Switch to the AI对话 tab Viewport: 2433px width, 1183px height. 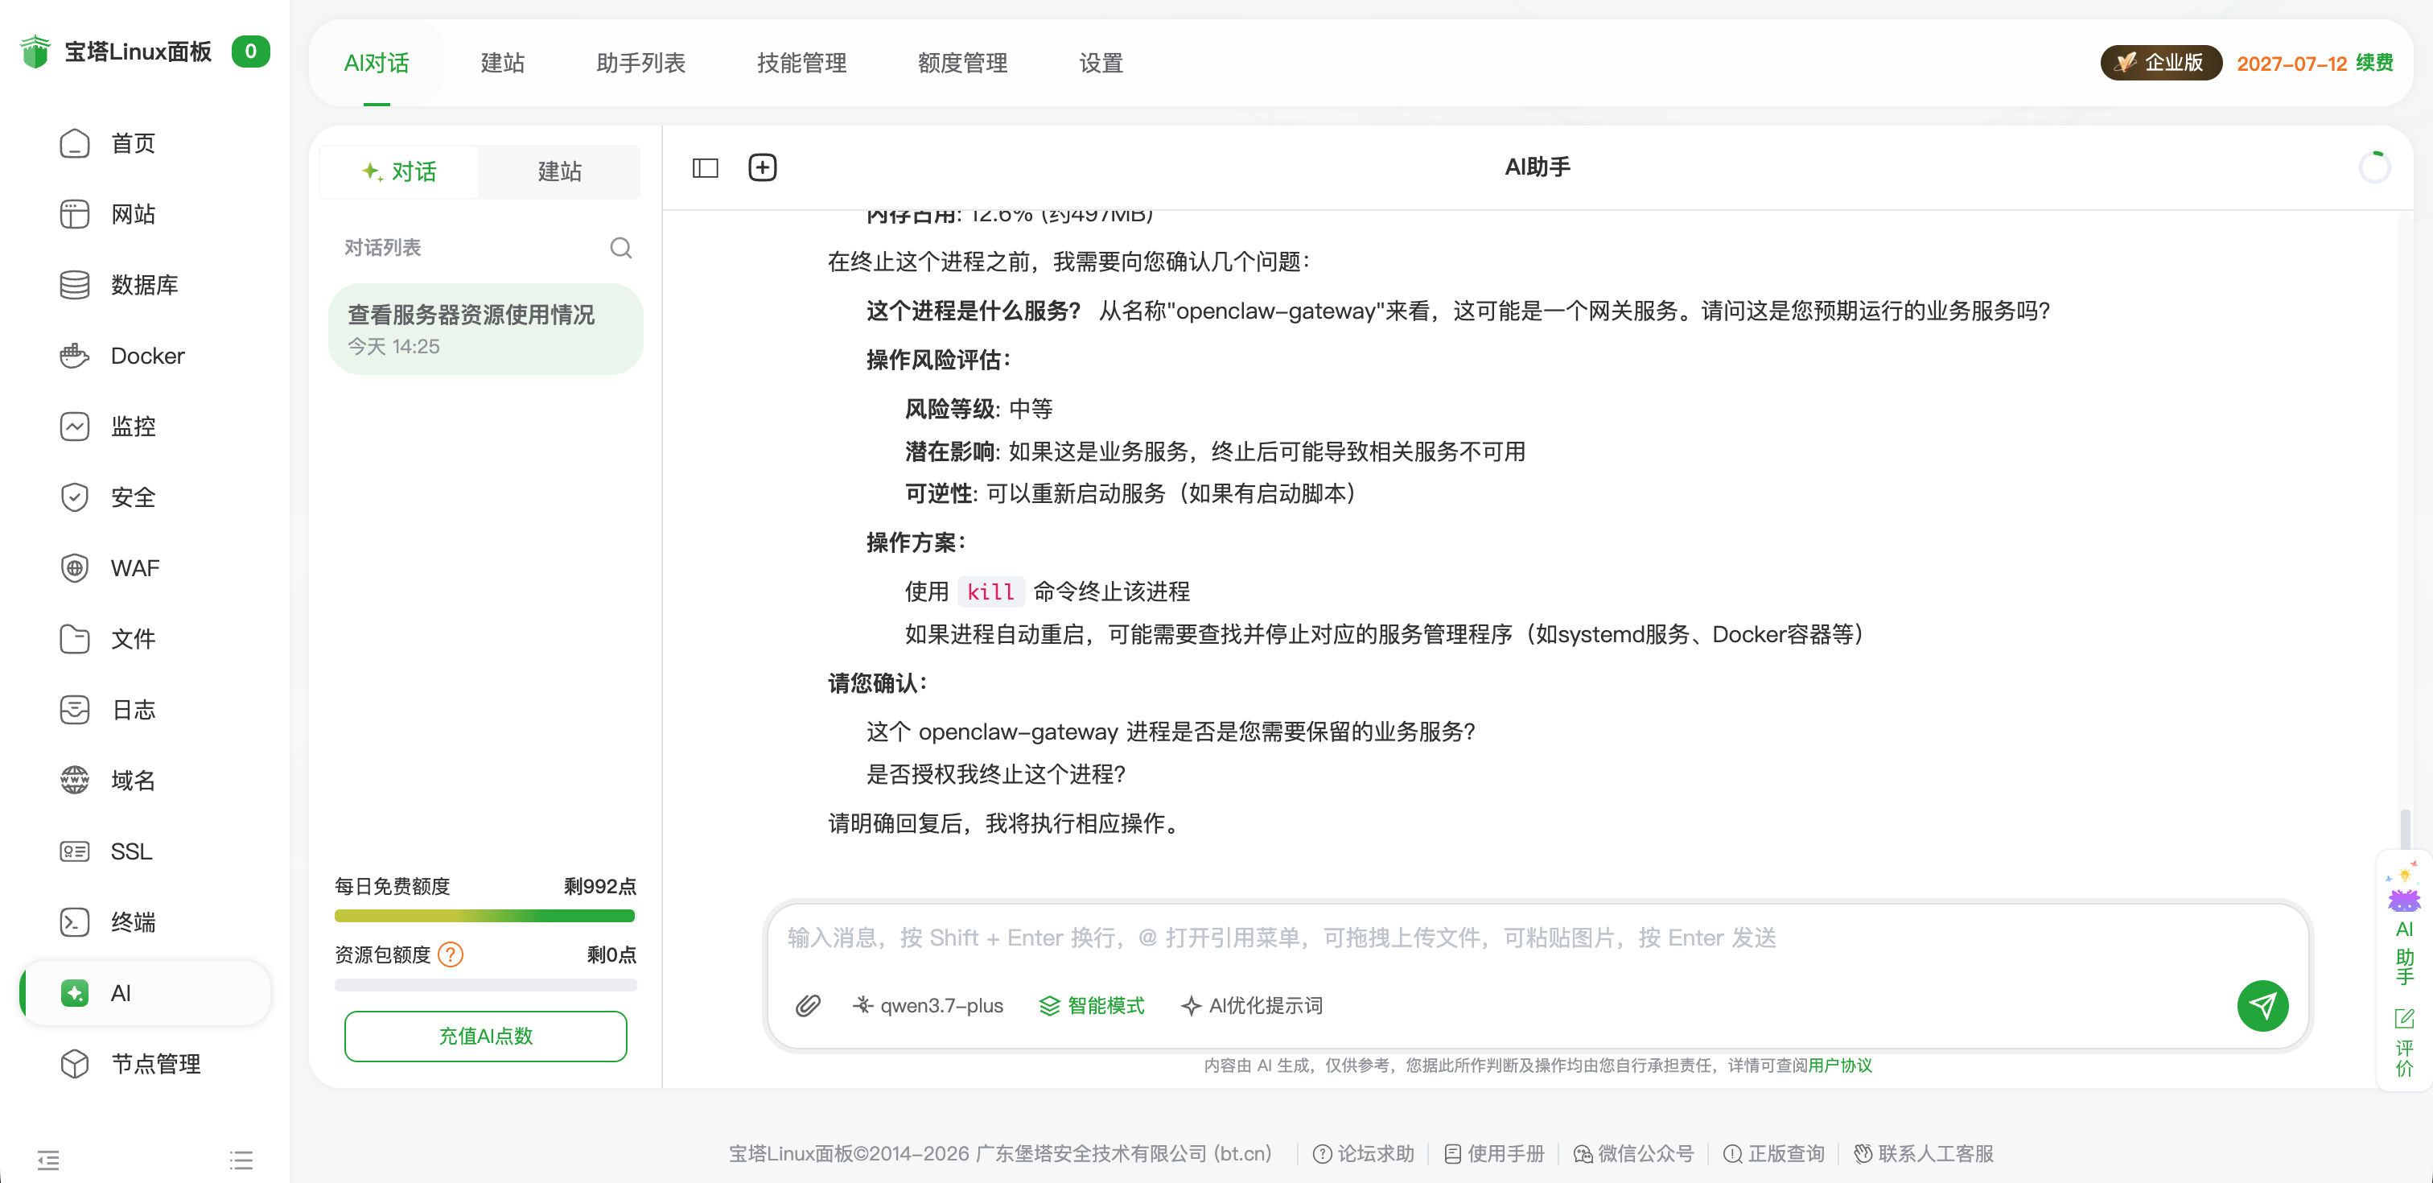[377, 64]
